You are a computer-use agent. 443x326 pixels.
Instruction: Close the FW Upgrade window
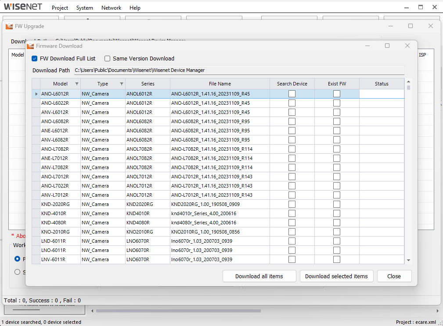[431, 26]
